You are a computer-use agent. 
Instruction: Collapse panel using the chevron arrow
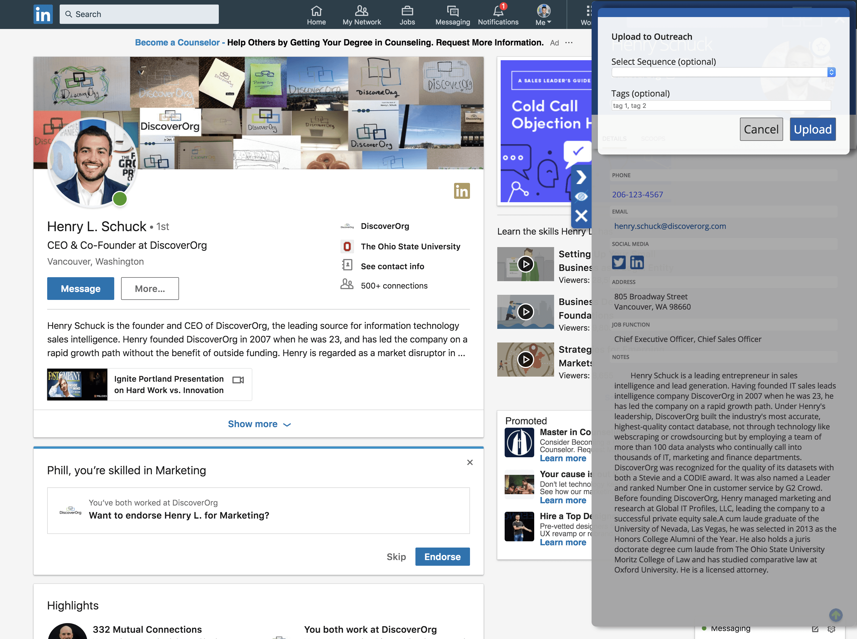coord(581,177)
